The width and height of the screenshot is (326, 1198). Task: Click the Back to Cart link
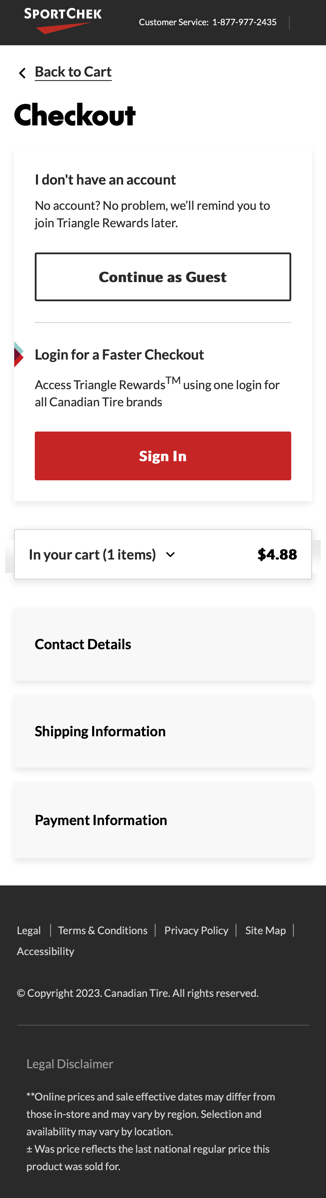click(73, 72)
